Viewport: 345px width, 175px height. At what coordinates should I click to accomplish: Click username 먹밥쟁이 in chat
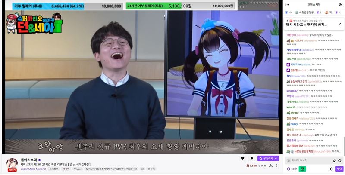pyautogui.click(x=291, y=35)
